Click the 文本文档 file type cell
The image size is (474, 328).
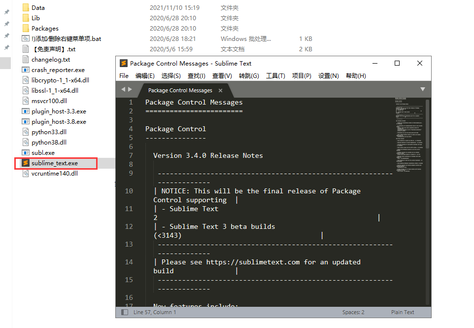(233, 49)
